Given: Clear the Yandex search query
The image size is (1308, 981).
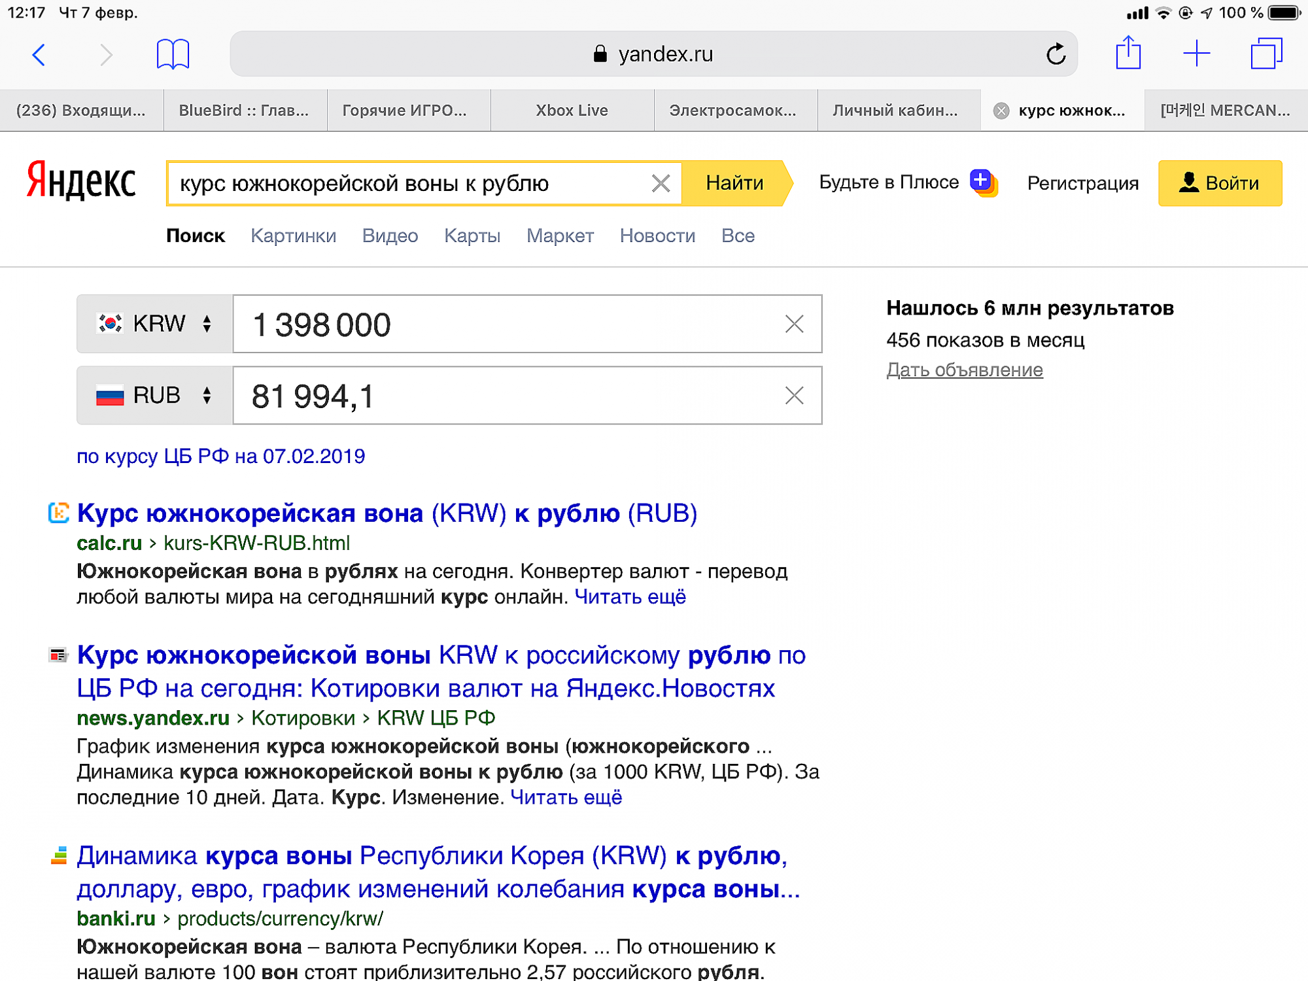Looking at the screenshot, I should point(661,183).
